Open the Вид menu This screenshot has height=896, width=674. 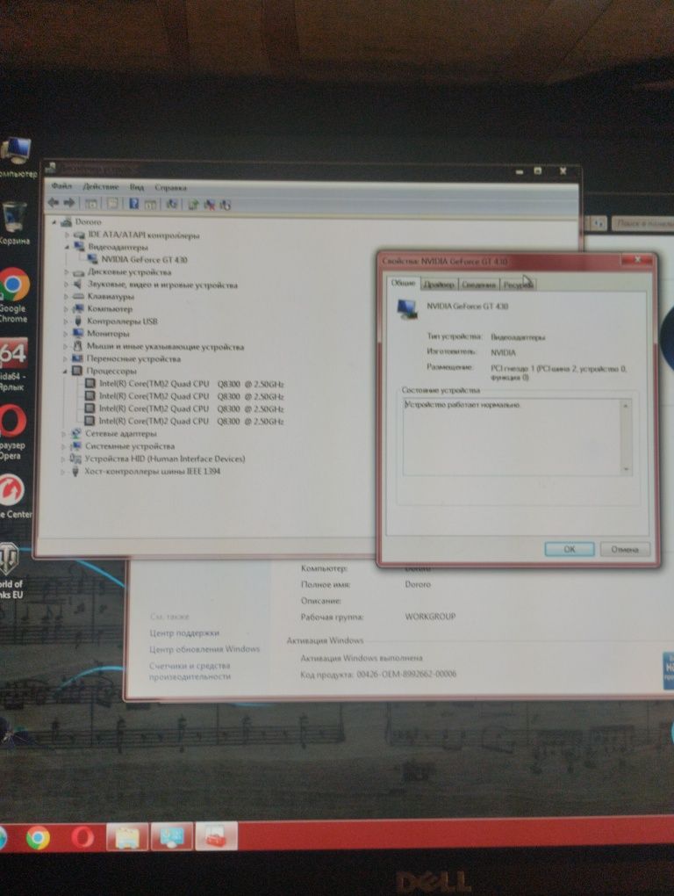click(136, 187)
